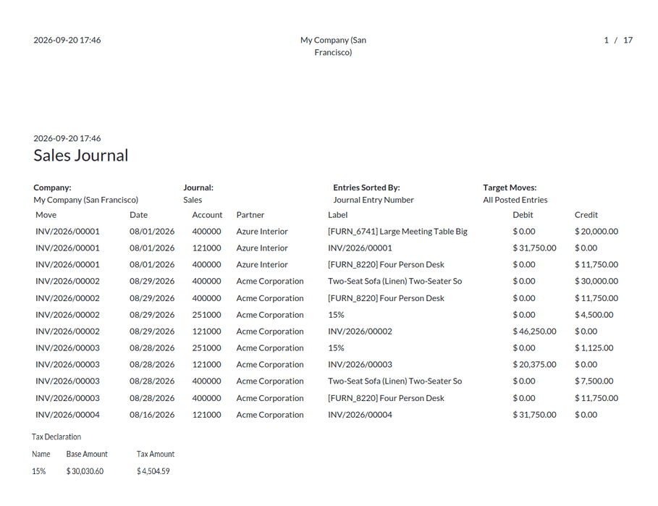Image resolution: width=658 pixels, height=506 pixels.
Task: Click the header company name My Company (San Francisco)
Action: coord(333,46)
